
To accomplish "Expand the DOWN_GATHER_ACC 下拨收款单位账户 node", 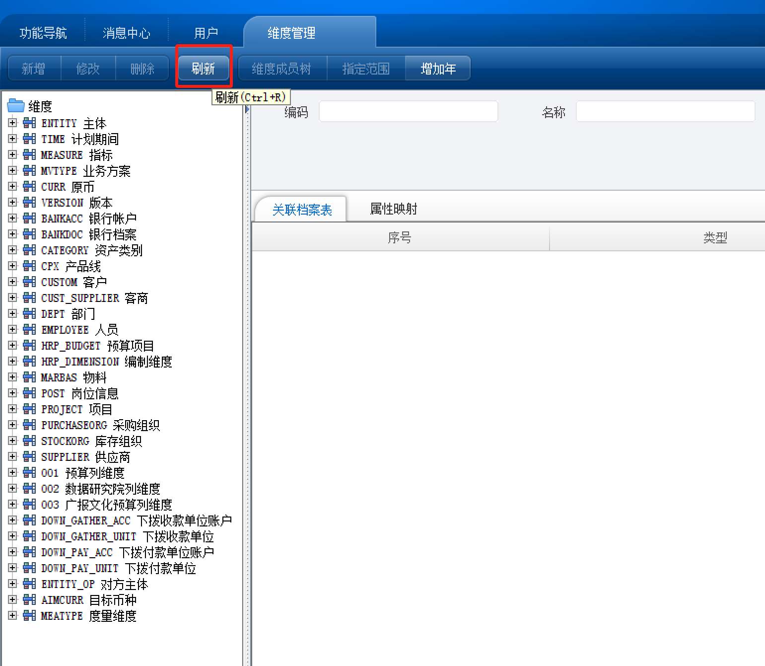I will [x=12, y=520].
